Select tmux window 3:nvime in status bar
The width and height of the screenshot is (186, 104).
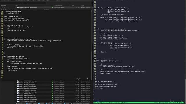point(117,103)
